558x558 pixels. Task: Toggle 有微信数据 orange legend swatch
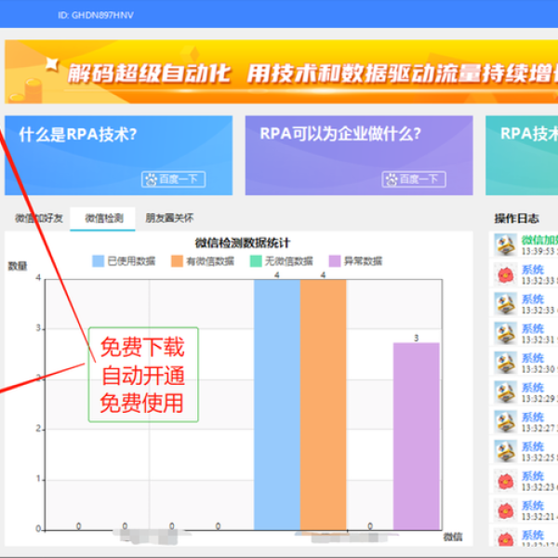[x=177, y=261]
